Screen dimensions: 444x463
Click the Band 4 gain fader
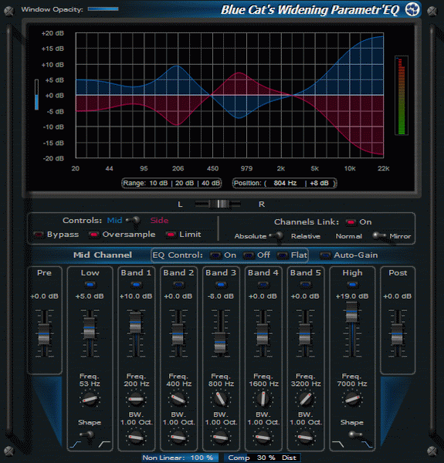[263, 334]
